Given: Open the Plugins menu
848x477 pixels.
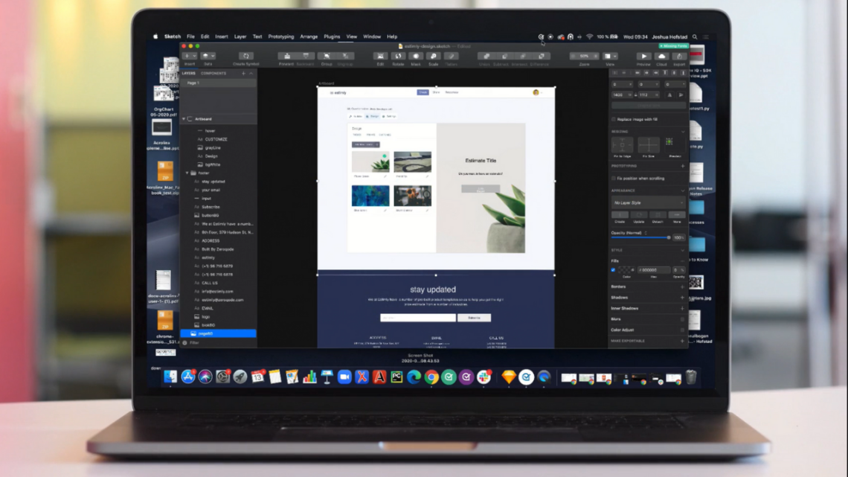Looking at the screenshot, I should click(332, 36).
